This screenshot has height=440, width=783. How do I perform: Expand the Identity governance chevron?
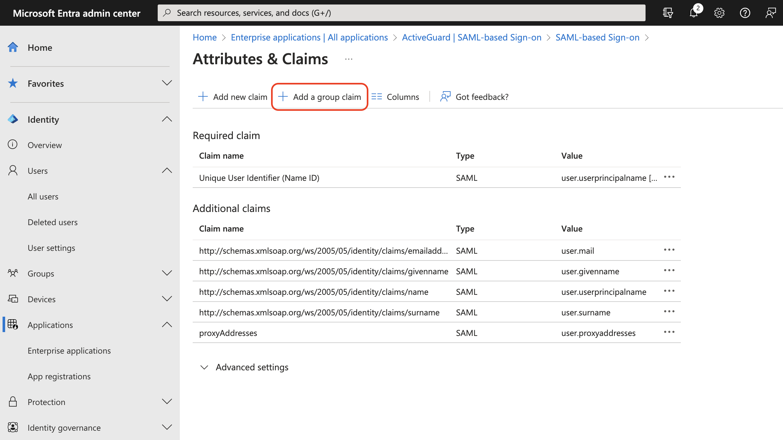pos(167,427)
